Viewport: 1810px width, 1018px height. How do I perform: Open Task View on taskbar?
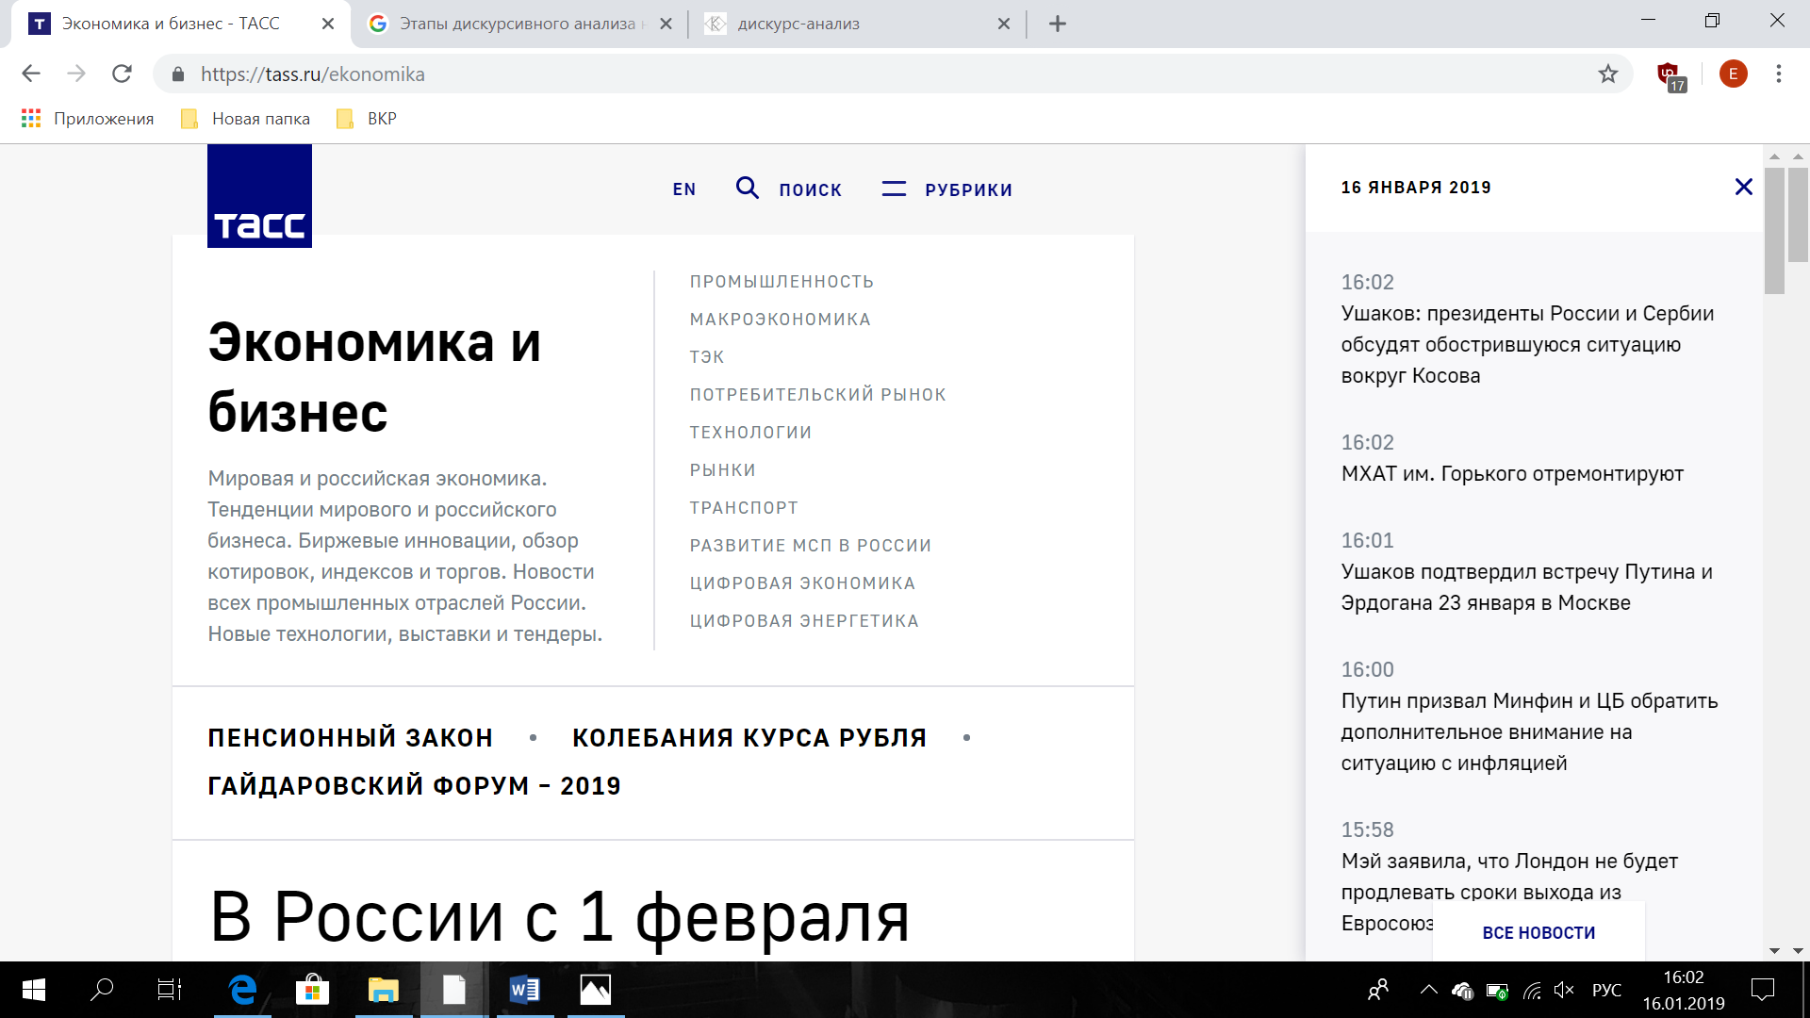(170, 990)
